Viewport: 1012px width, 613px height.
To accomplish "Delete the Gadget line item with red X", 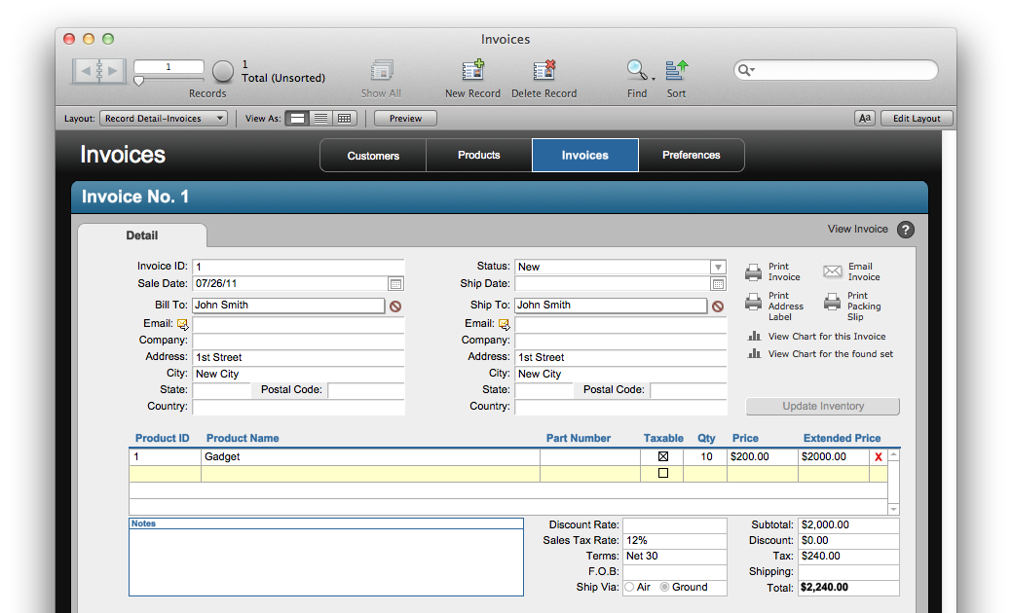I will tap(878, 457).
